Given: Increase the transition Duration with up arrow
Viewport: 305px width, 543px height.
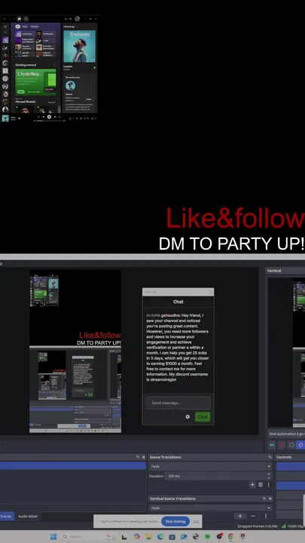Looking at the screenshot, I should [x=269, y=474].
